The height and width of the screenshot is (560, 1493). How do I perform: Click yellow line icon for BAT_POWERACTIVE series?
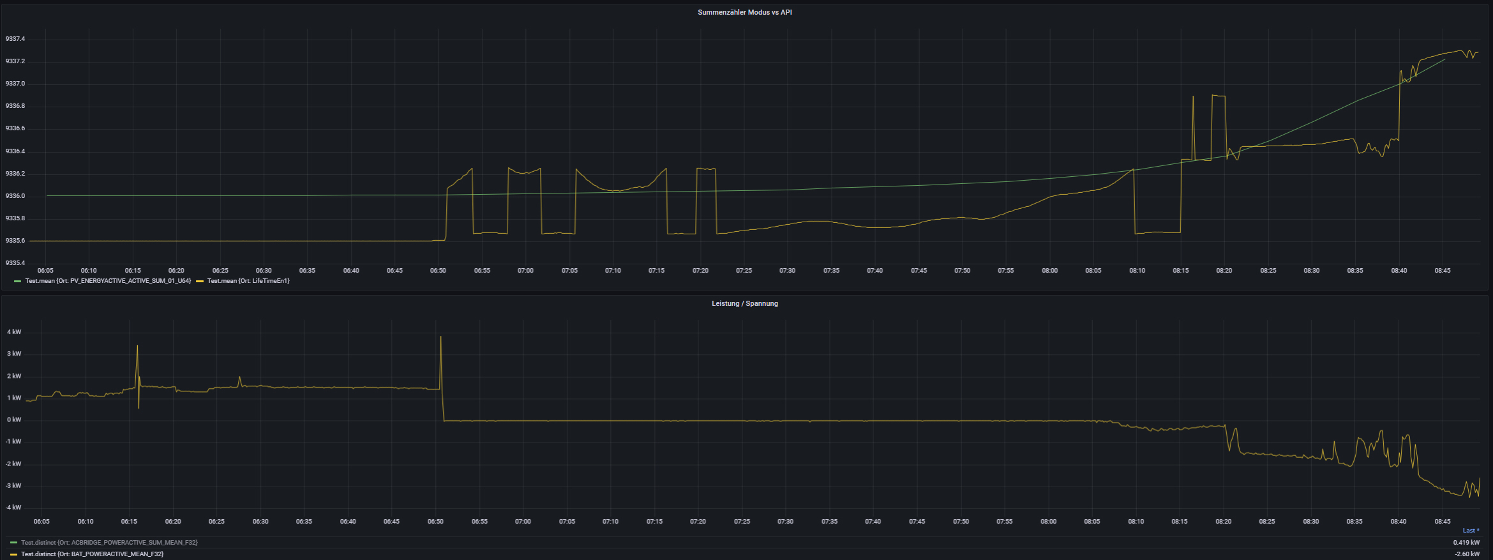coord(13,554)
